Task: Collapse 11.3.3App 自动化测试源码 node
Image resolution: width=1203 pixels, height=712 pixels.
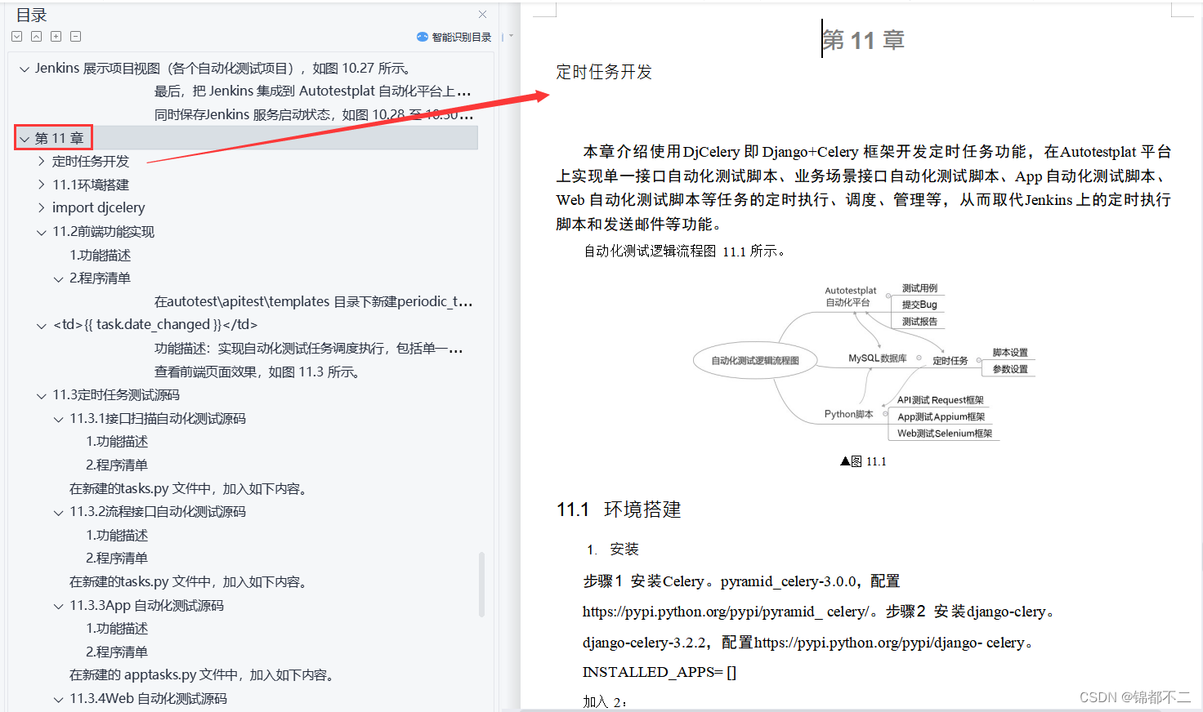Action: (58, 607)
